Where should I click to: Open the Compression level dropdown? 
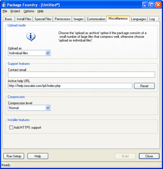[x=29, y=108]
